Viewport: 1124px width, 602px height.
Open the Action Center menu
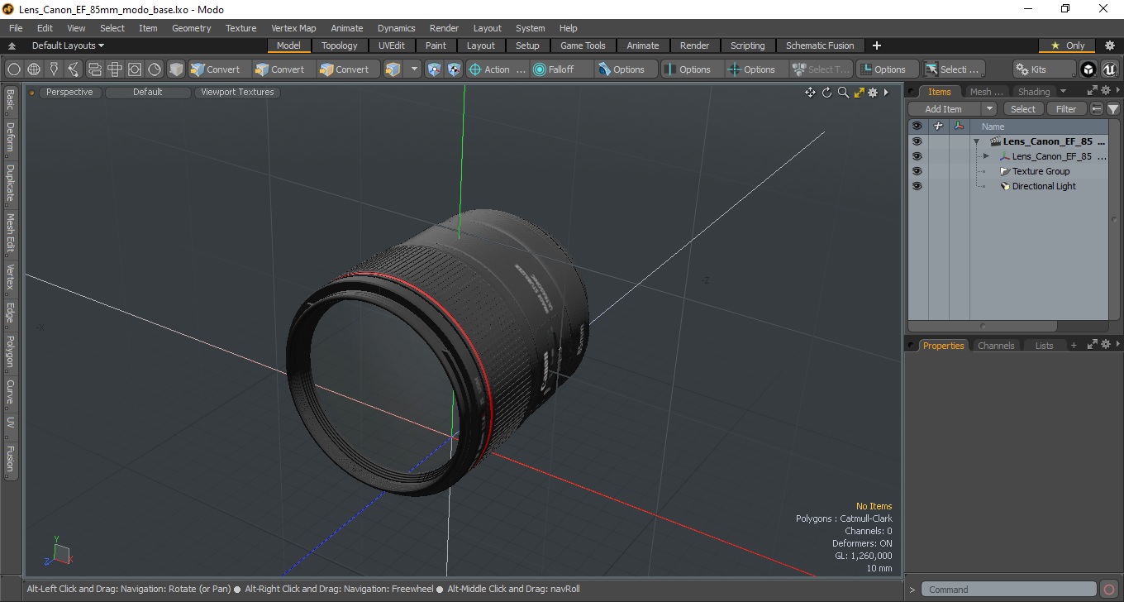pos(497,69)
